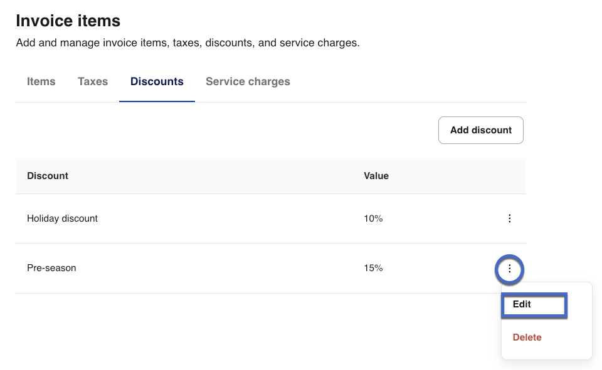
Task: Click the Value column header
Action: [376, 176]
